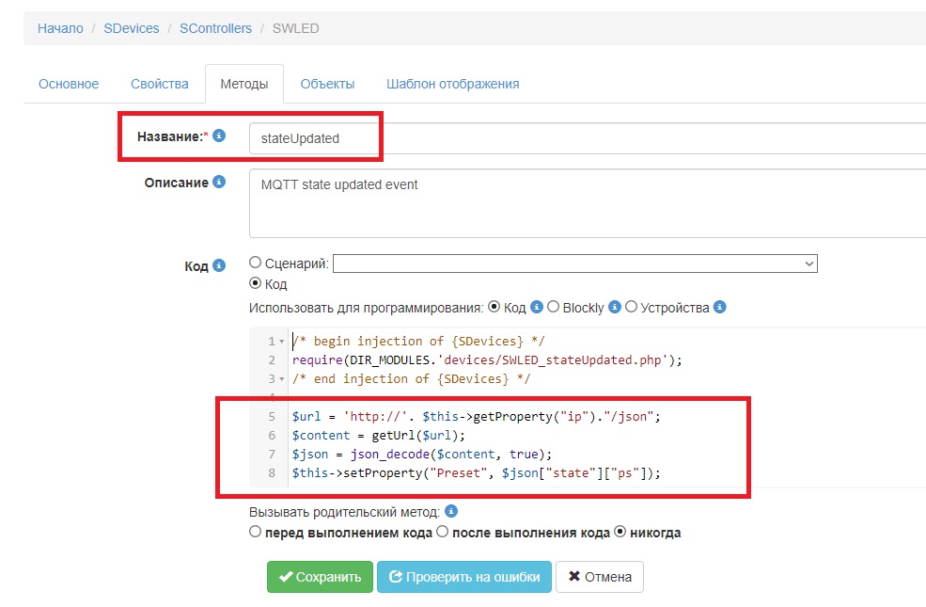The width and height of the screenshot is (926, 607).
Task: Click the info icon next to Код label
Action: (x=219, y=266)
